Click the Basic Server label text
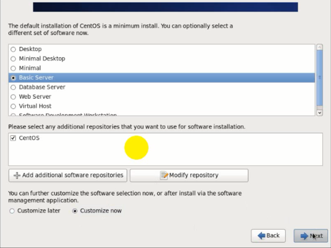 tap(36, 77)
